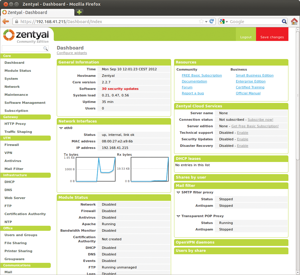Select the Zentyal - Dashboard browser tab

click(37, 12)
